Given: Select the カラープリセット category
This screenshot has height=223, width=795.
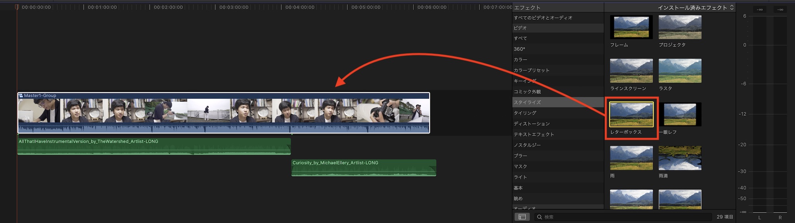Looking at the screenshot, I should [558, 70].
